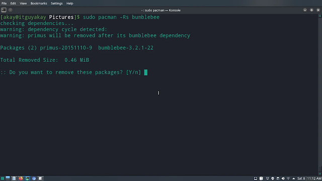Open the Help menu
This screenshot has height=181, width=322.
coord(69,4)
